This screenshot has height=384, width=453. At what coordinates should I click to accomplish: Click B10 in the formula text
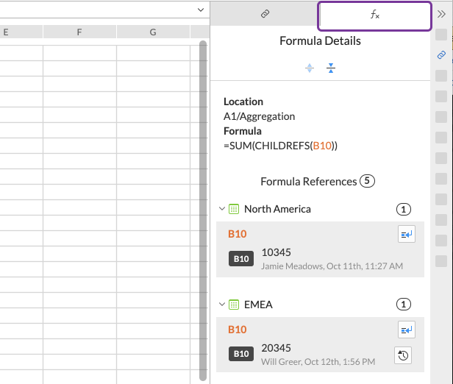click(322, 146)
